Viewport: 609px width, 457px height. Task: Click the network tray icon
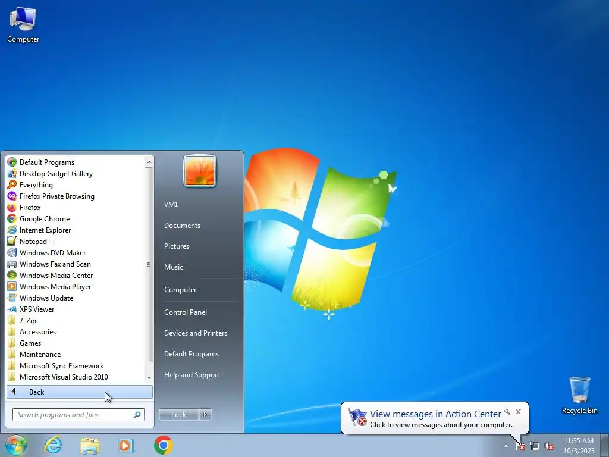[x=535, y=446]
